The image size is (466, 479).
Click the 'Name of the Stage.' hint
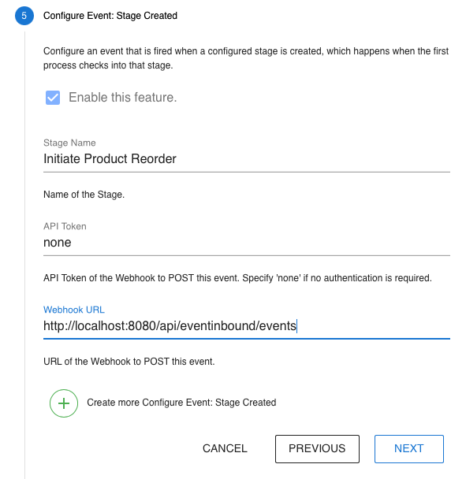(84, 195)
